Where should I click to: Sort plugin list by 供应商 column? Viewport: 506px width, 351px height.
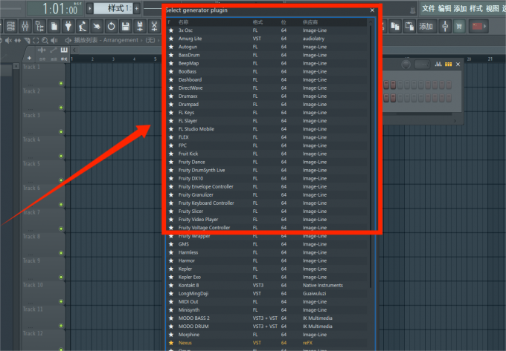coord(310,22)
